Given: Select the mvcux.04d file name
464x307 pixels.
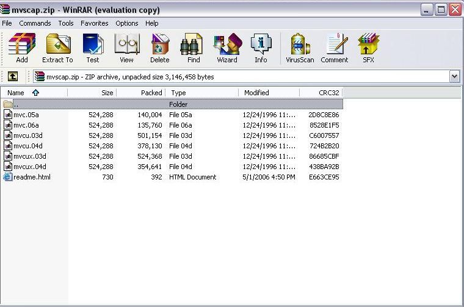Looking at the screenshot, I should 29,167.
